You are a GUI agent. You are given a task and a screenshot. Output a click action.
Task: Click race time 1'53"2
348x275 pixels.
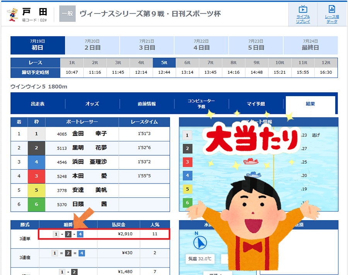pyautogui.click(x=144, y=162)
